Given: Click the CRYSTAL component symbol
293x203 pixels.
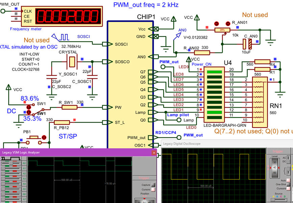Looking at the screenshot, I should pyautogui.click(x=72, y=62).
